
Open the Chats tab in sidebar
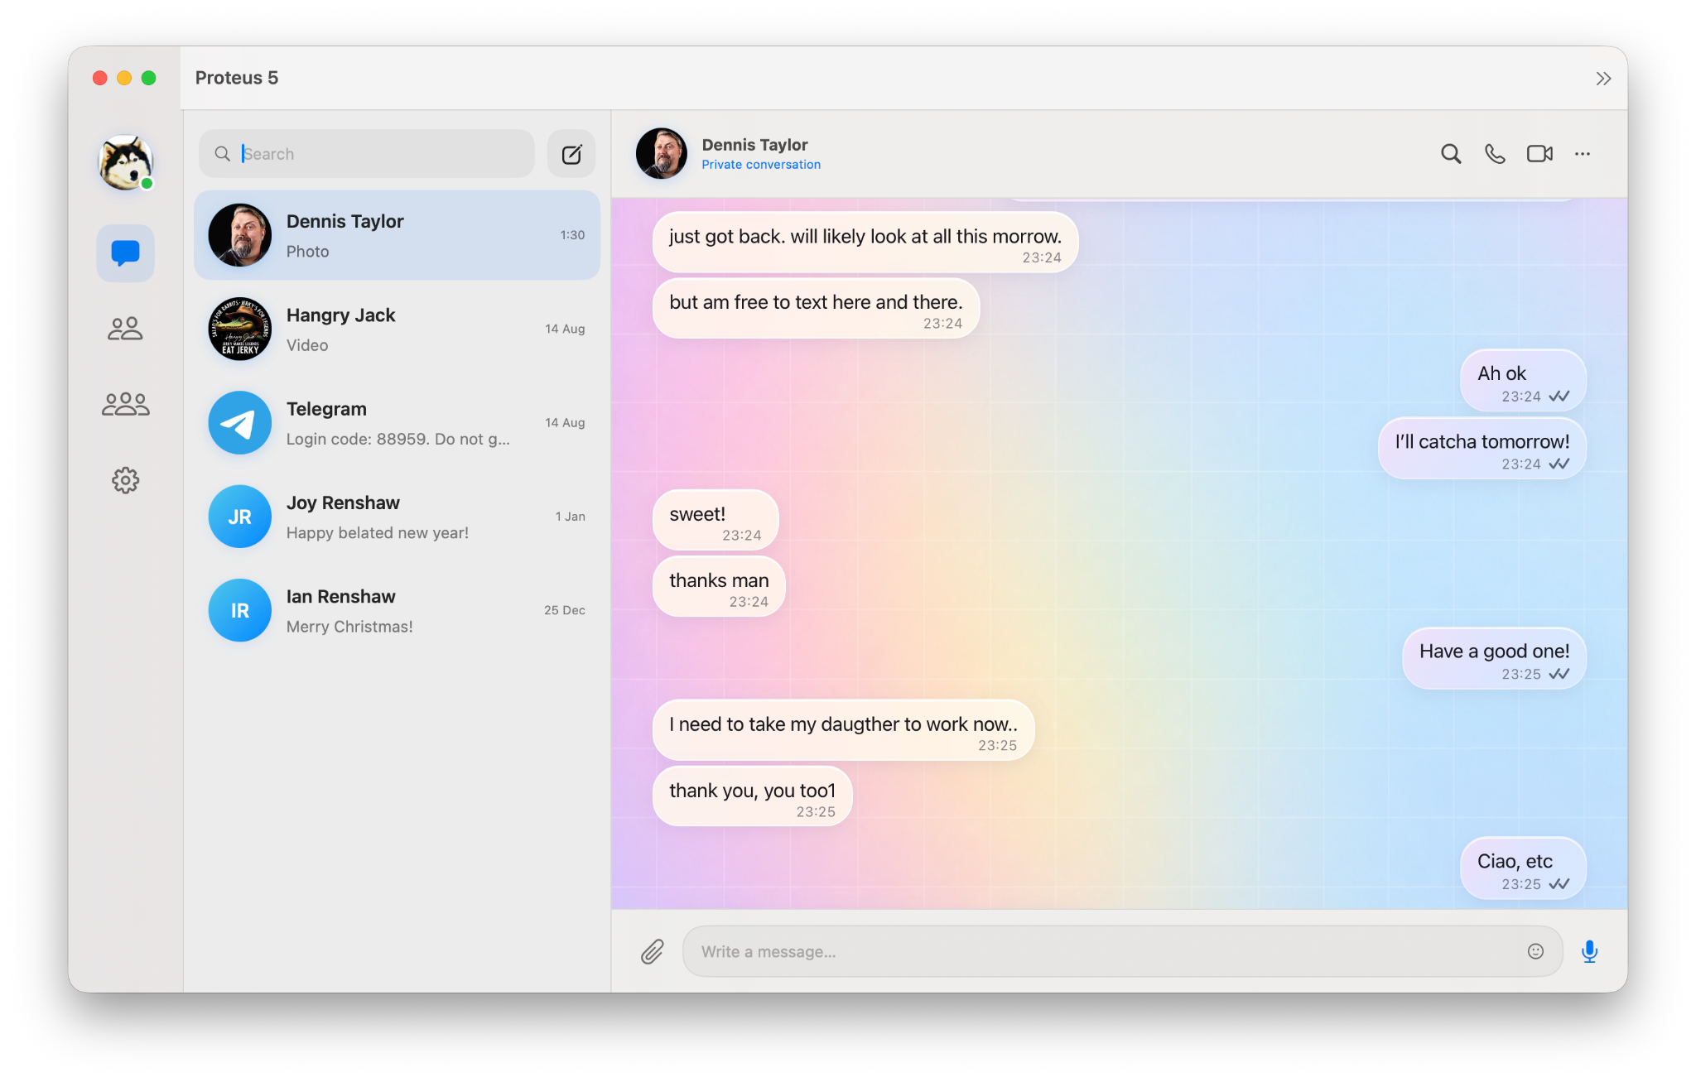tap(125, 252)
